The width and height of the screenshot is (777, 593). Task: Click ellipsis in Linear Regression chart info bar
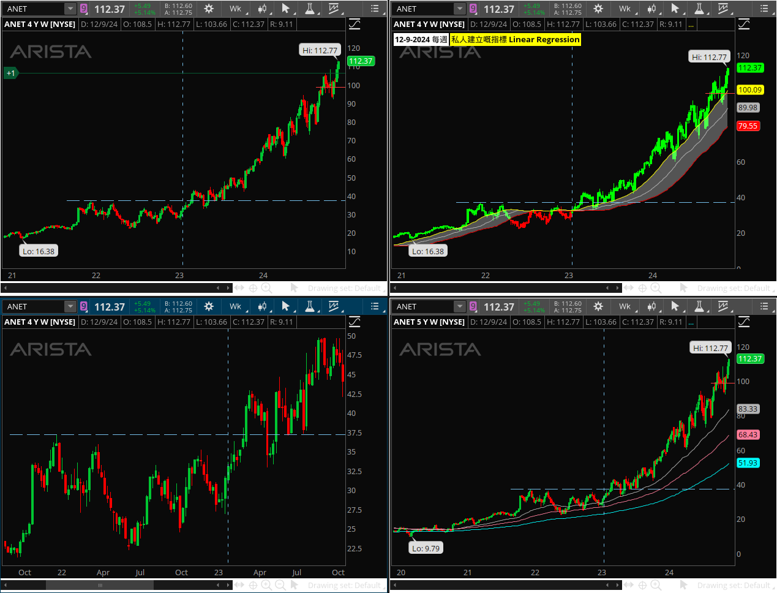(x=691, y=25)
